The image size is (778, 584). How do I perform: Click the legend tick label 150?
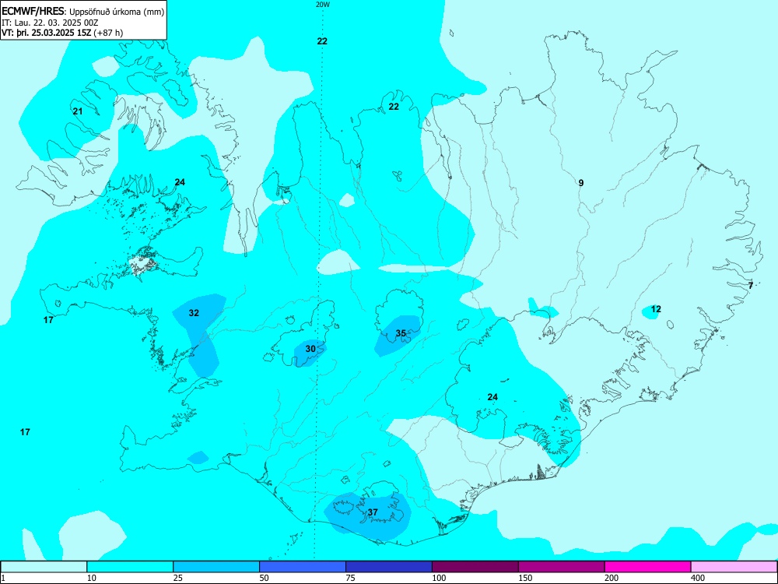pos(525,578)
